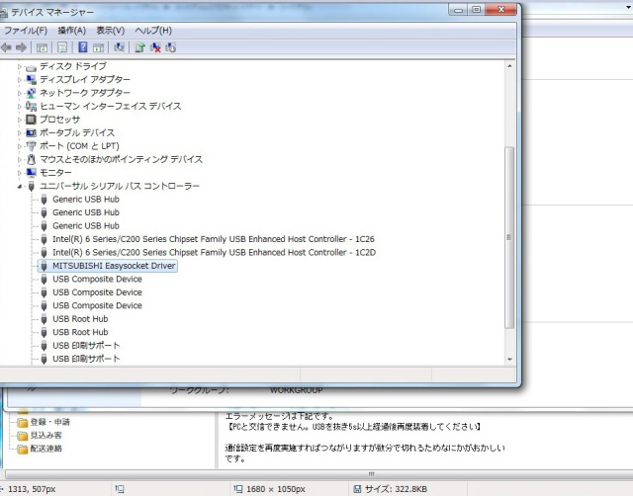The image size is (633, 496).
Task: Click the プロセッサ label text
Action: click(x=59, y=120)
